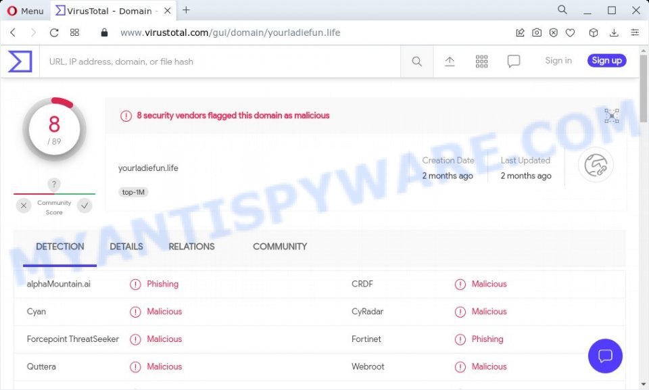Open the COMMUNITY tab

coord(280,247)
